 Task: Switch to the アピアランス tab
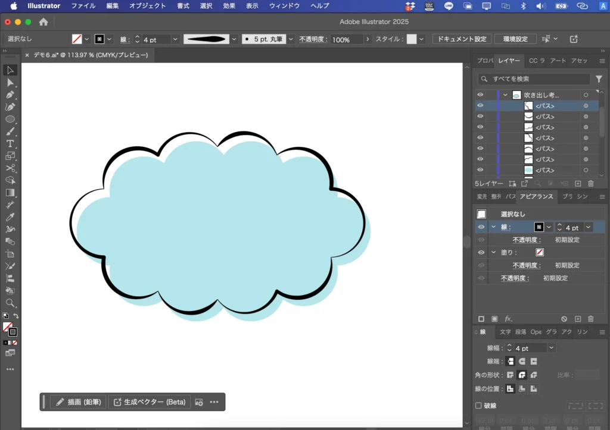point(536,196)
